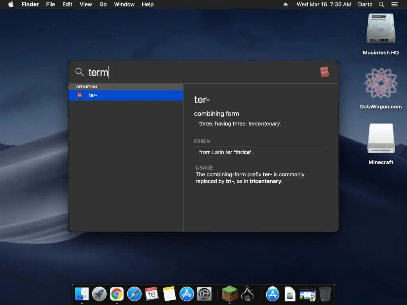
Task: Click the 'combining form' text
Action: pyautogui.click(x=217, y=114)
